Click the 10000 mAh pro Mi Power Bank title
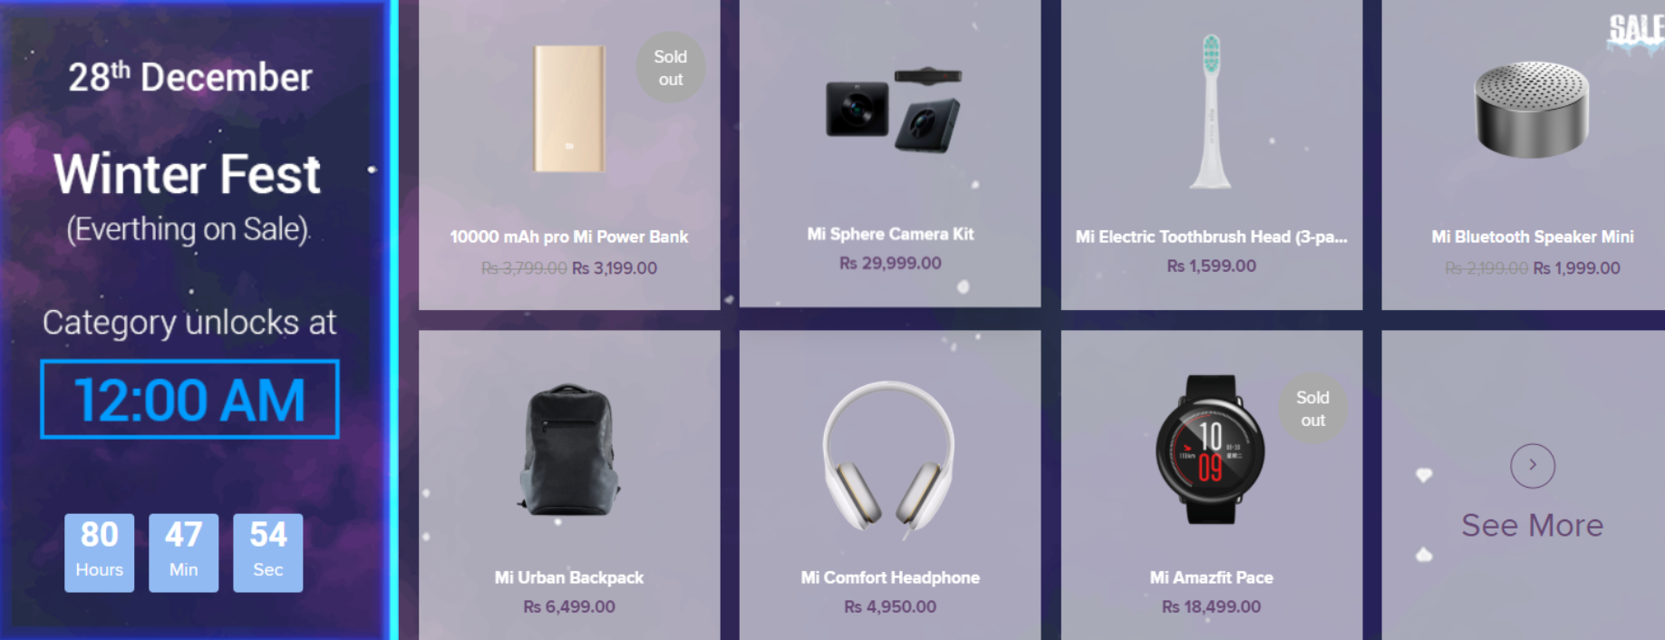The image size is (1665, 640). coord(569,237)
